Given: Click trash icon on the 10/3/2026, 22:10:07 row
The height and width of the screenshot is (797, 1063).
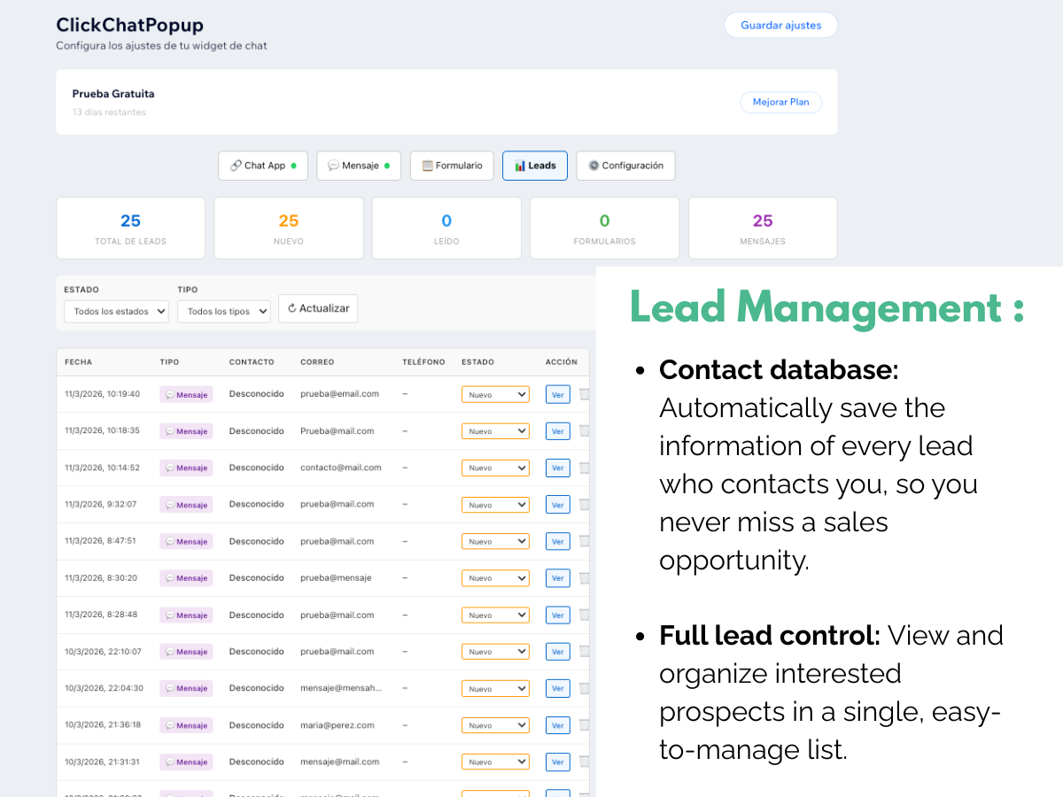Looking at the screenshot, I should coord(585,652).
